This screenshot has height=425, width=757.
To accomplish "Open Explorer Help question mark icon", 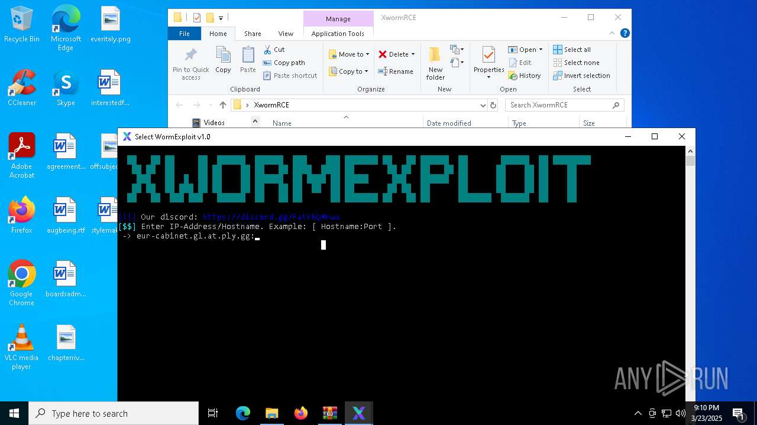I will [x=625, y=34].
